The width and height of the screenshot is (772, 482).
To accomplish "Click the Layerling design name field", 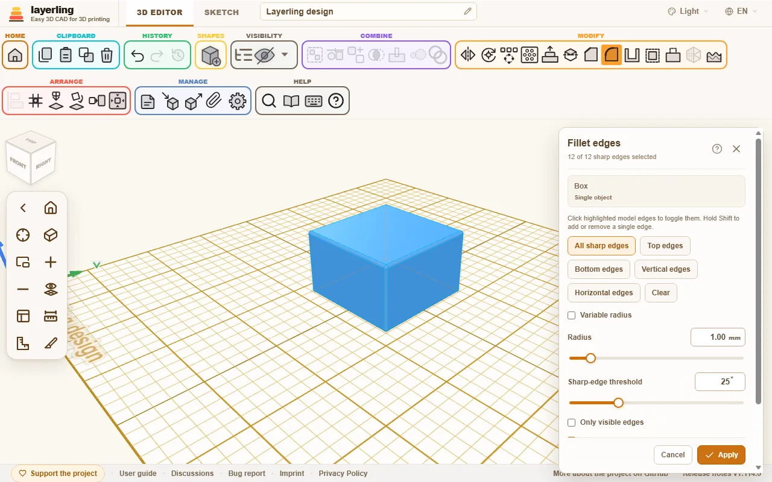I will [x=369, y=11].
